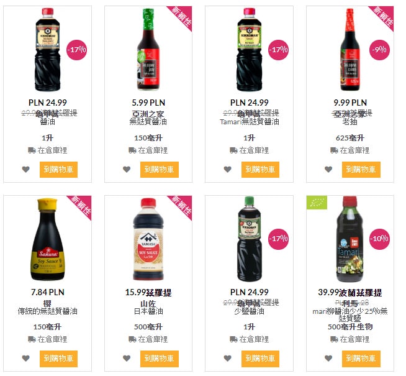
Task: Add the first Kikkoman 1L soy sauce to cart
Action: (x=58, y=170)
